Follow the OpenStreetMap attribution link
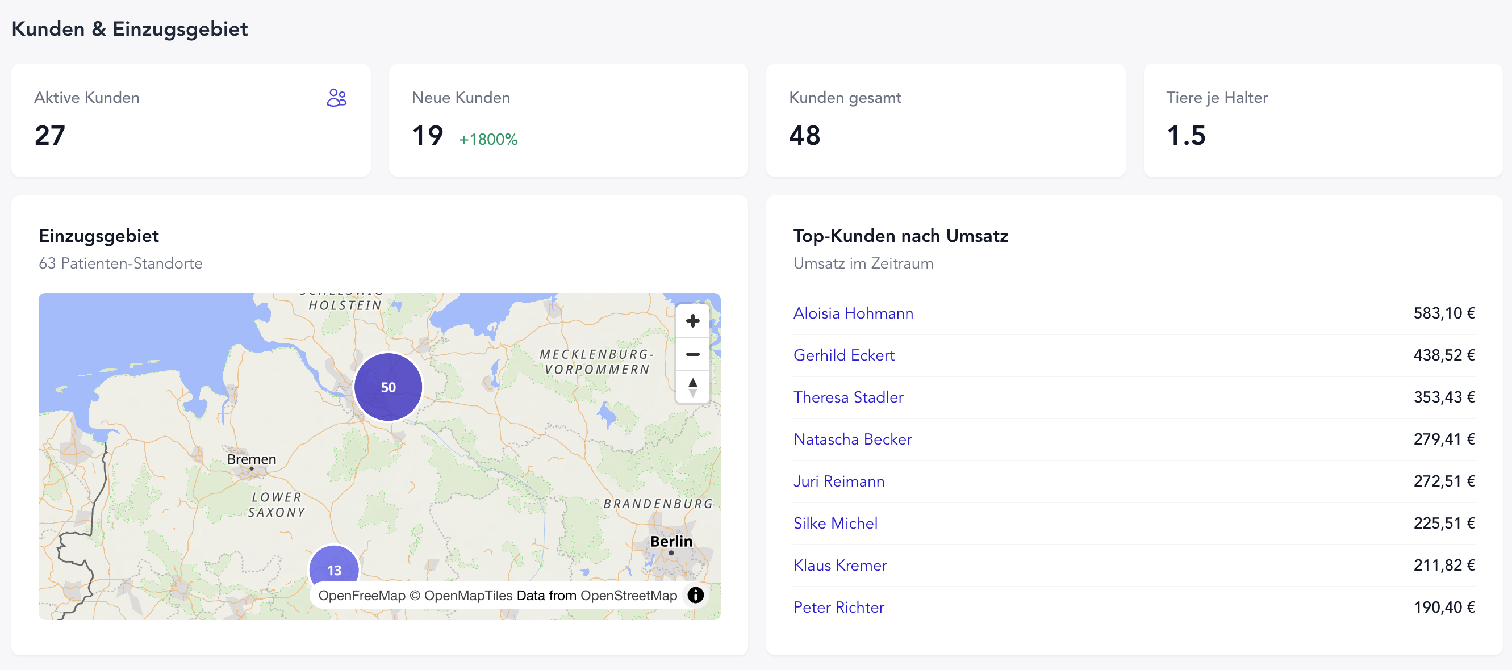The image size is (1512, 670). pyautogui.click(x=629, y=596)
